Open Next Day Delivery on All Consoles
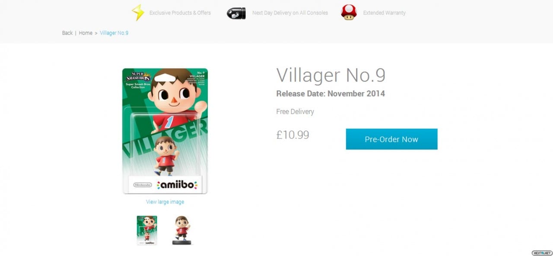Screen dimensions: 553x256 [x=290, y=13]
